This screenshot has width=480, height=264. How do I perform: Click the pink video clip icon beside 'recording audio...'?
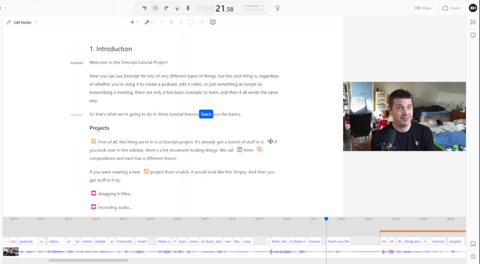tap(94, 207)
